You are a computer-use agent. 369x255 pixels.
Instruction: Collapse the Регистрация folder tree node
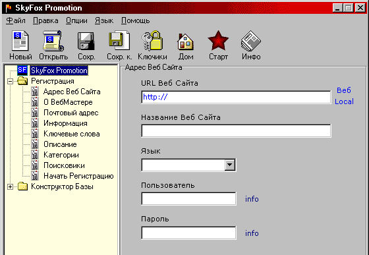pos(10,82)
